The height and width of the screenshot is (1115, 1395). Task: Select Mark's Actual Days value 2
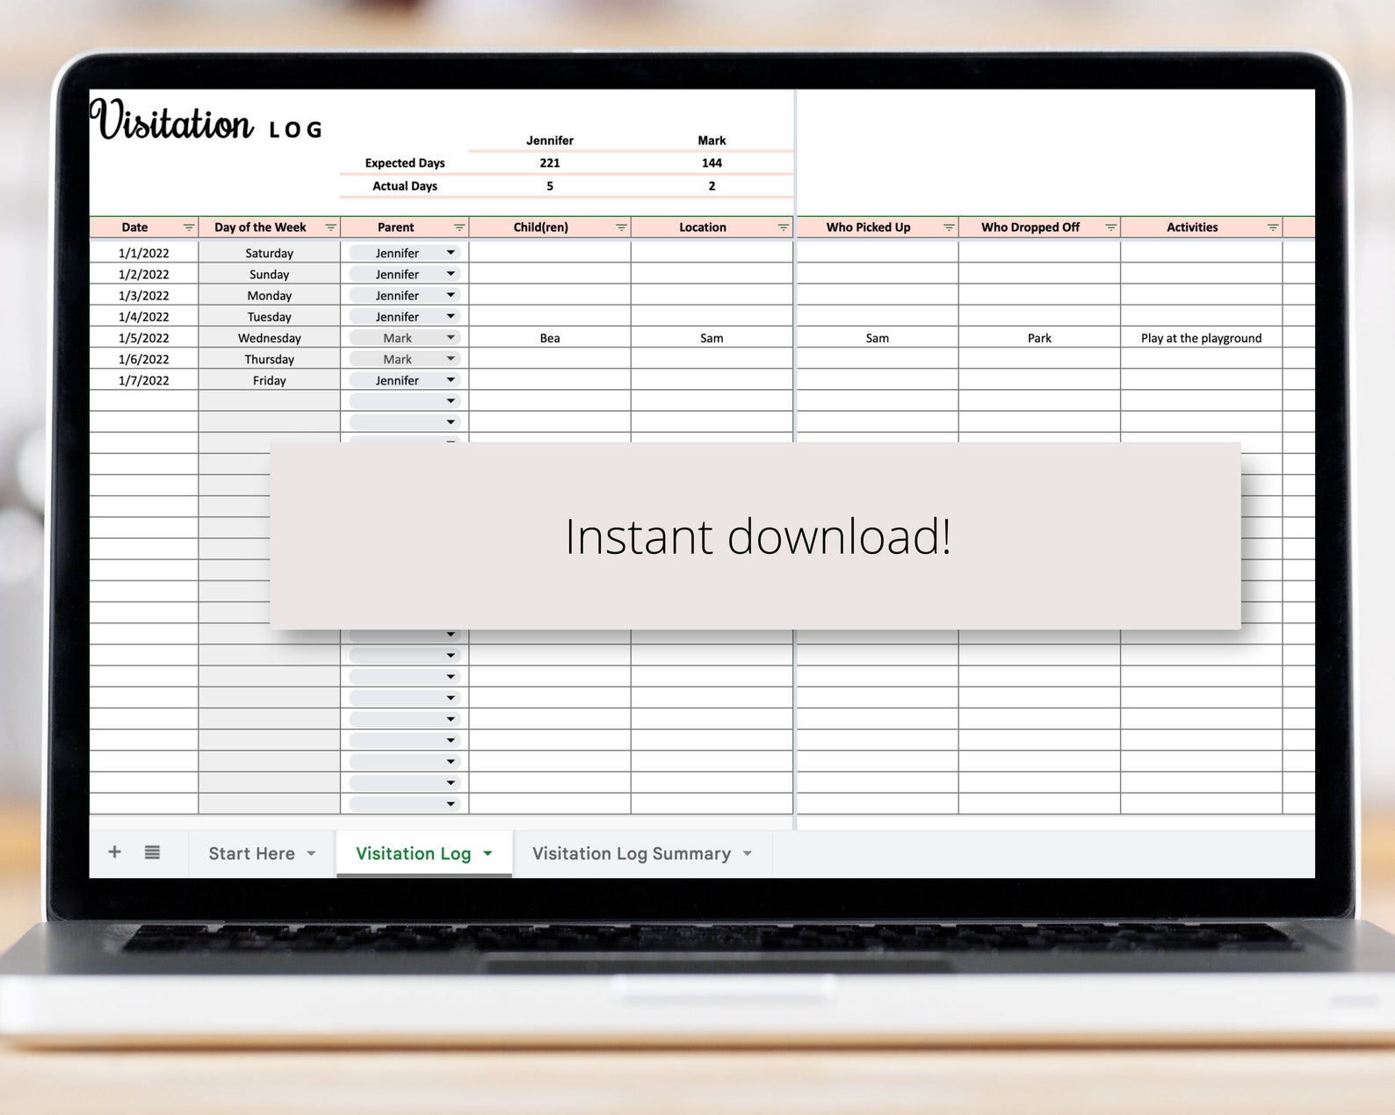click(712, 186)
